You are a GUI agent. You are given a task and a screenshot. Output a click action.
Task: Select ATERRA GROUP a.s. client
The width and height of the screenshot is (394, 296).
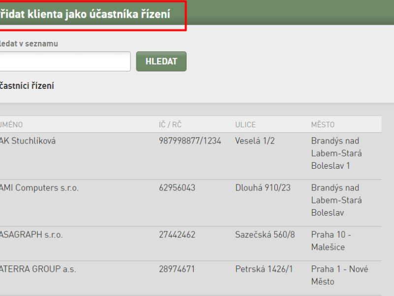click(x=38, y=269)
